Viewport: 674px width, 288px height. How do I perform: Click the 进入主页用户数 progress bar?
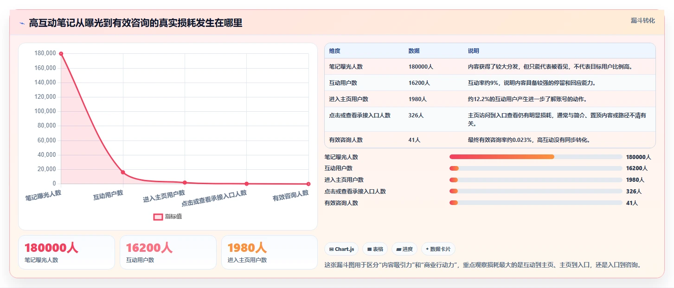536,180
